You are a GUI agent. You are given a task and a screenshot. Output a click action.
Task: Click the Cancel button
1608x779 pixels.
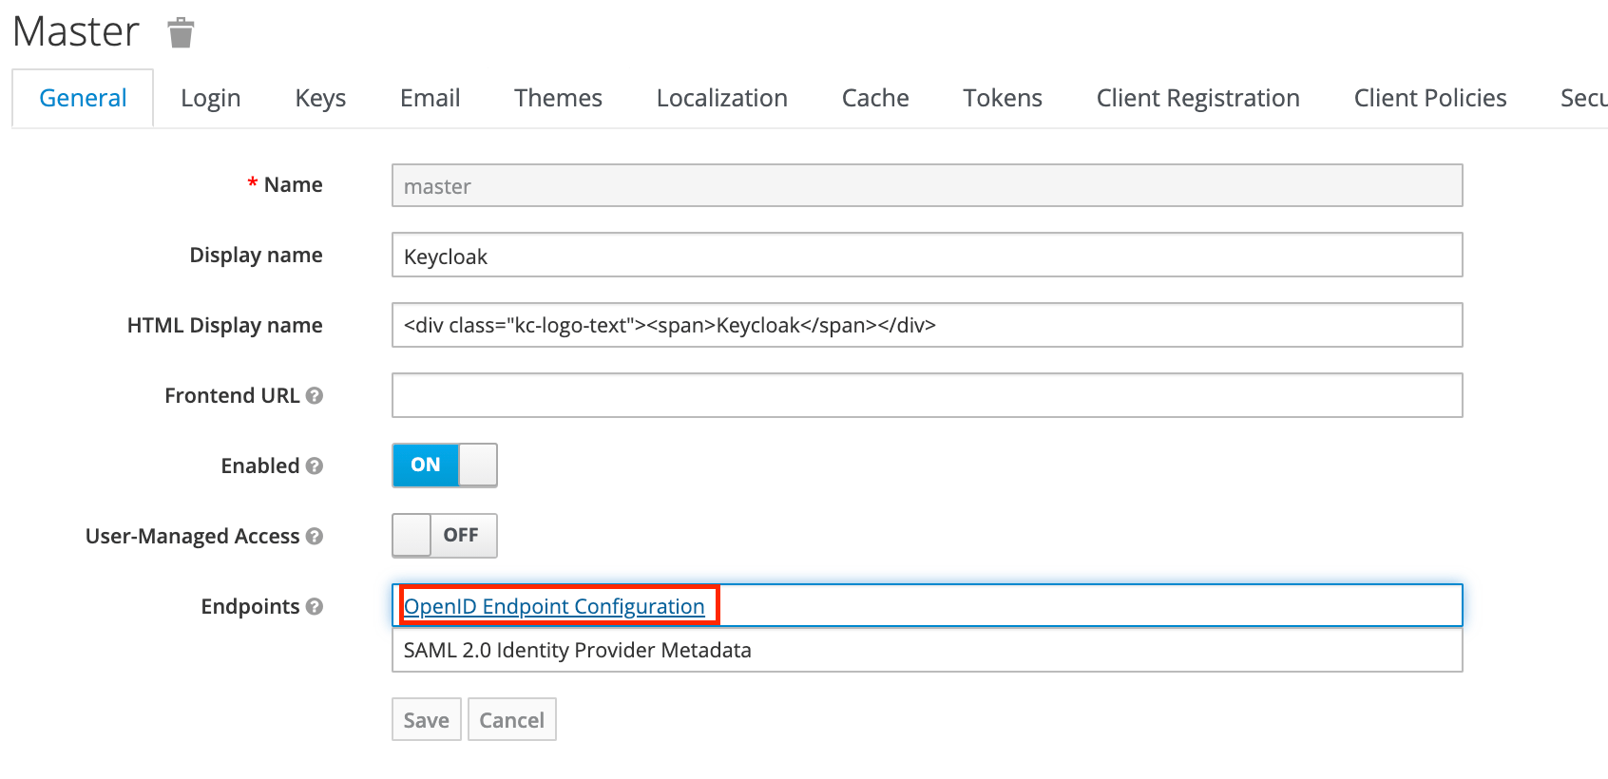[x=511, y=719]
